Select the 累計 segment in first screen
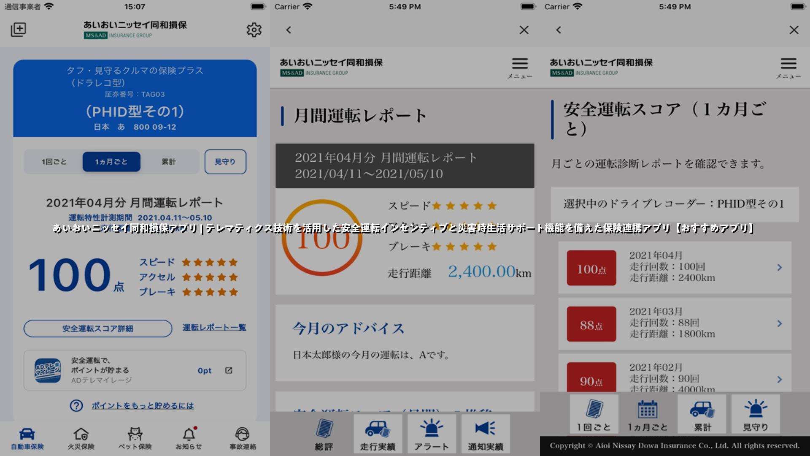This screenshot has width=810, height=456. click(169, 162)
